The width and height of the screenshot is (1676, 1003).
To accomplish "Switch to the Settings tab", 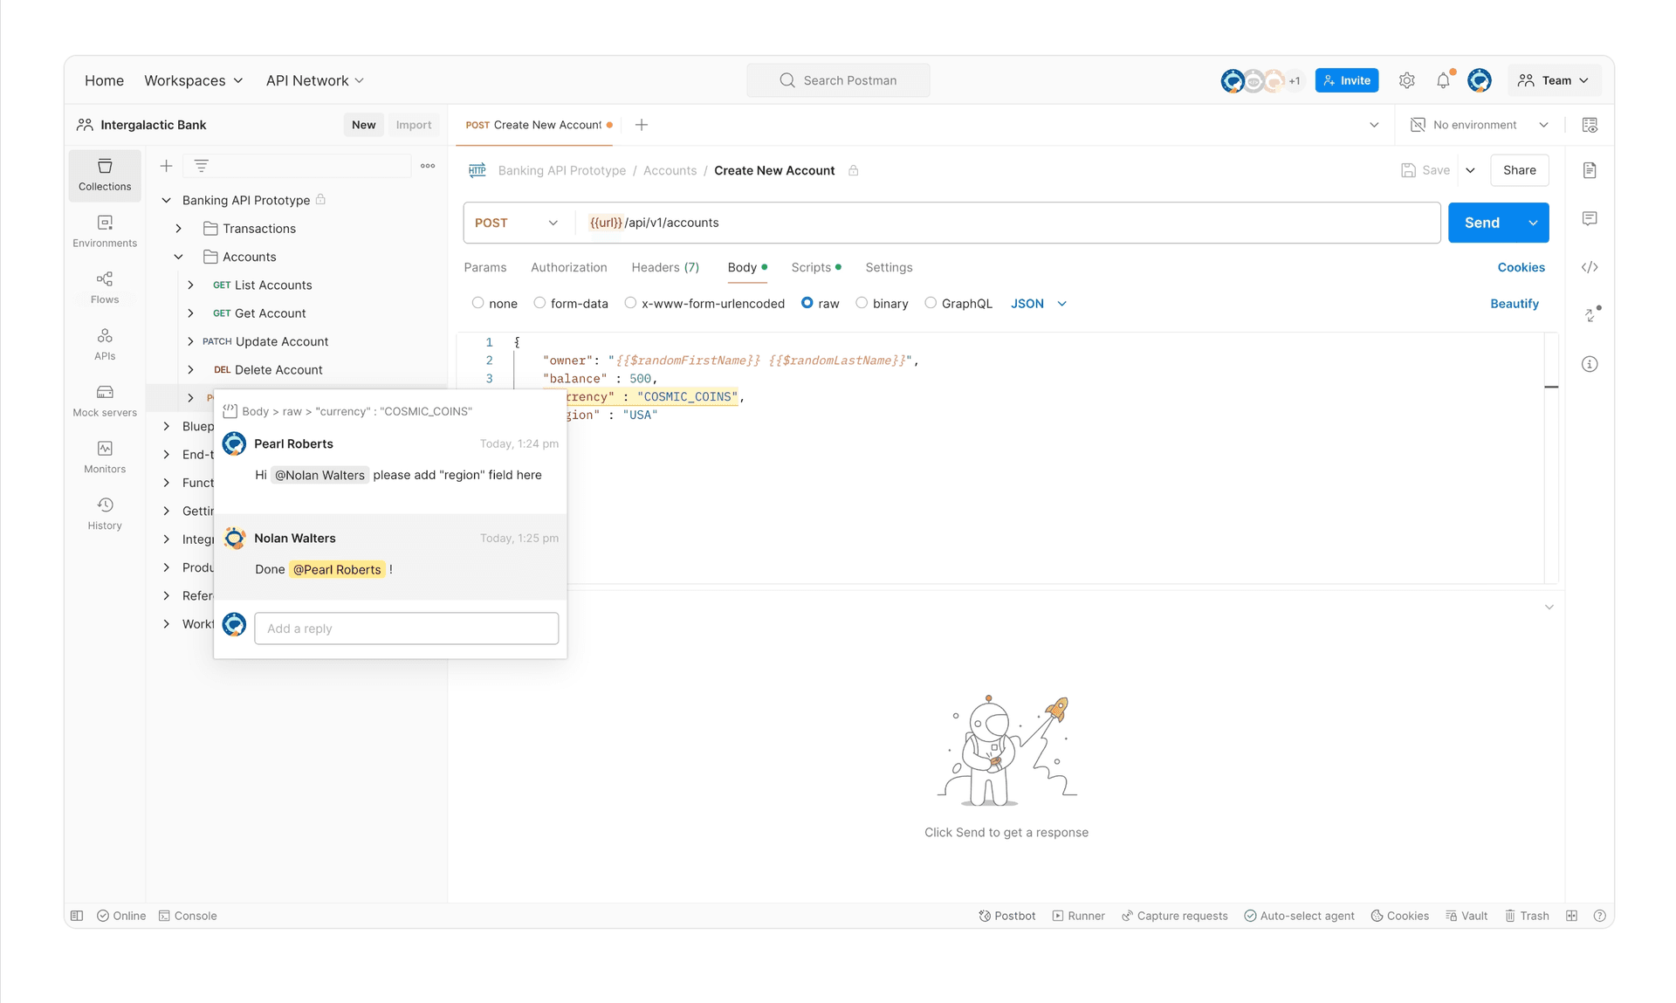I will (889, 267).
